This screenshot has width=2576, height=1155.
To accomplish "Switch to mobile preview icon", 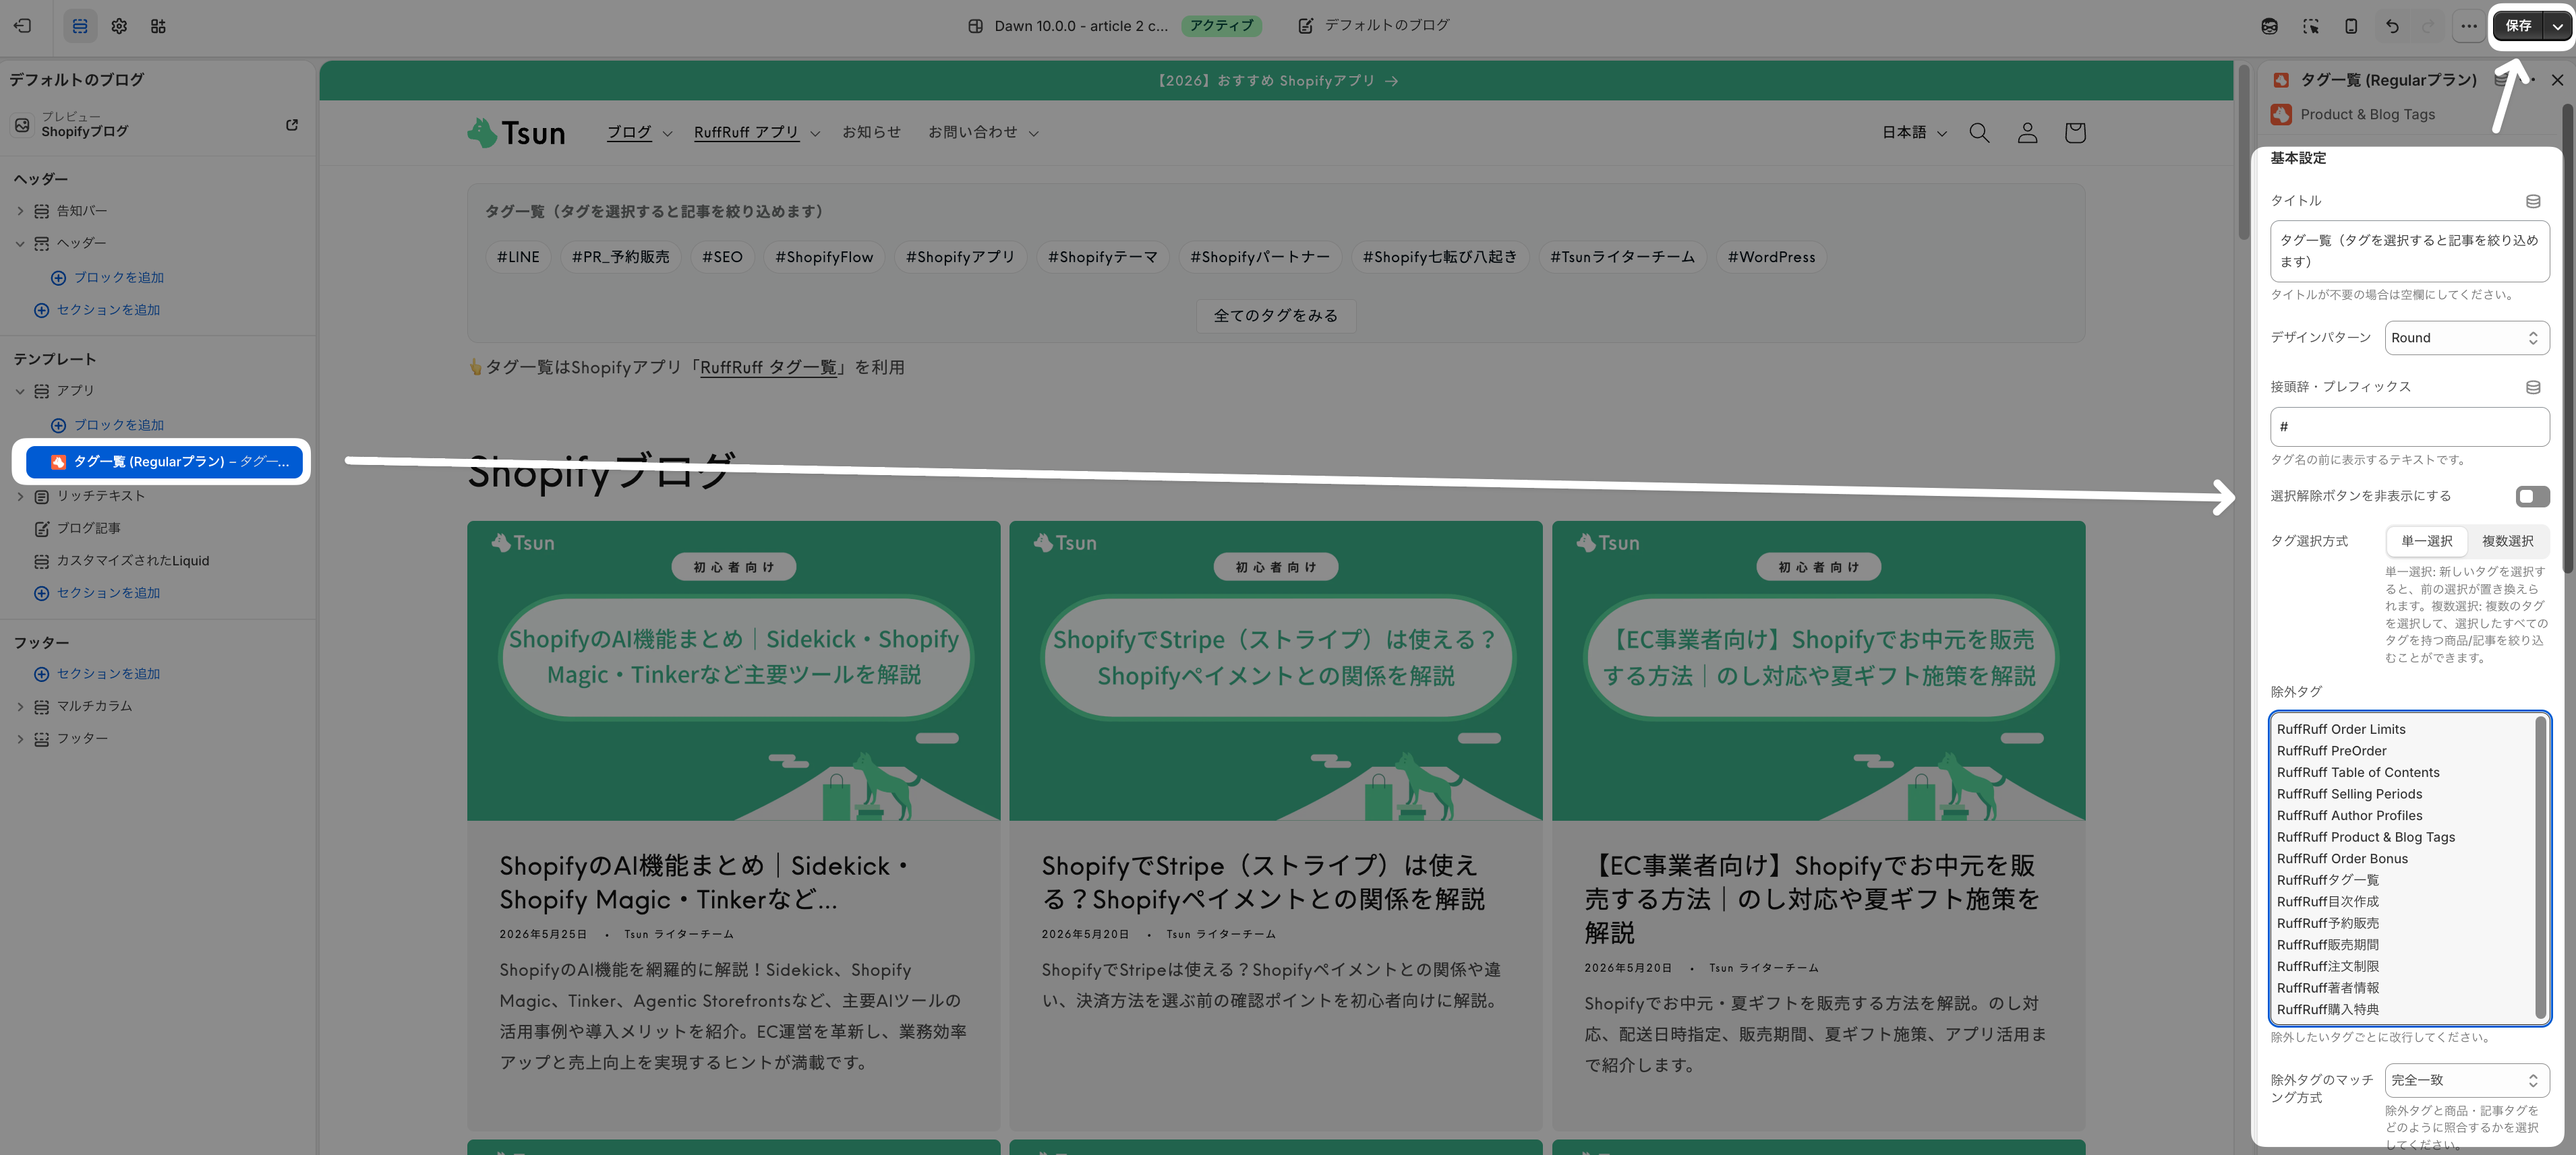I will point(2351,26).
